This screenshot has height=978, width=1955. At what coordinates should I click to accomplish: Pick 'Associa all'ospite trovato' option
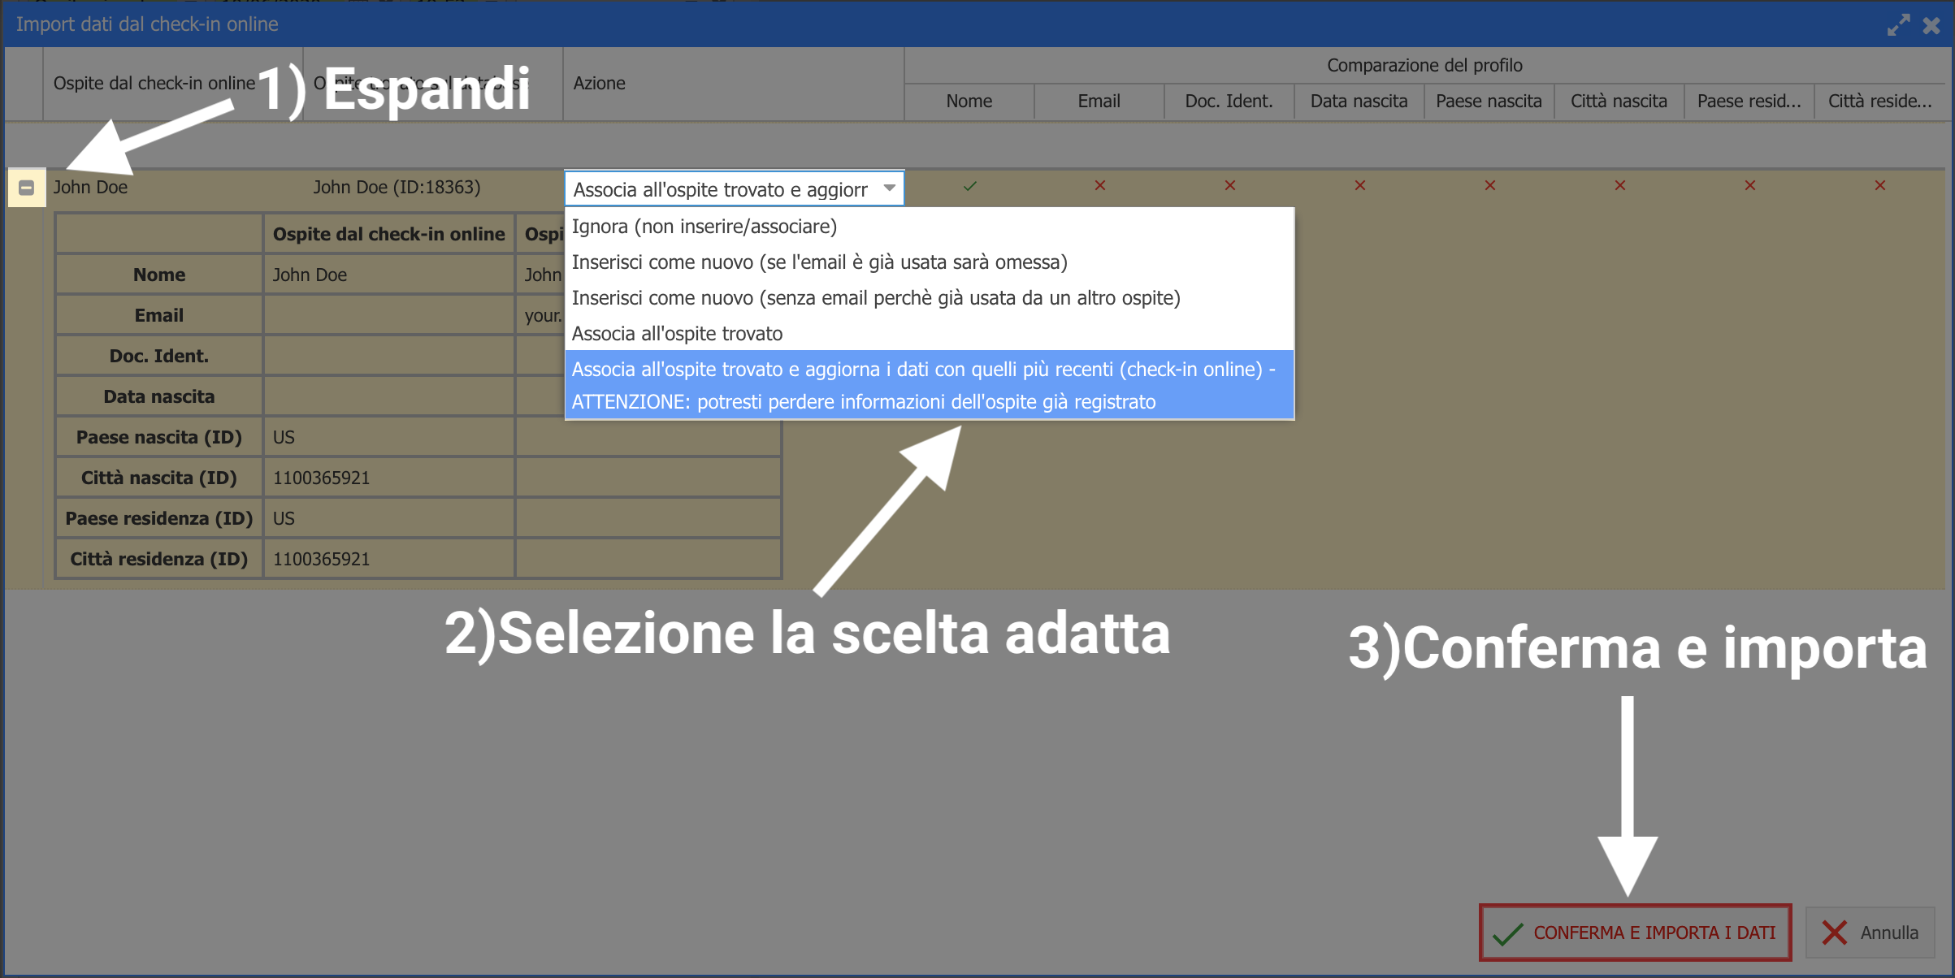coord(677,334)
